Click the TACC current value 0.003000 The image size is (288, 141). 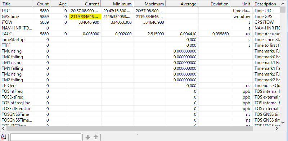point(91,34)
